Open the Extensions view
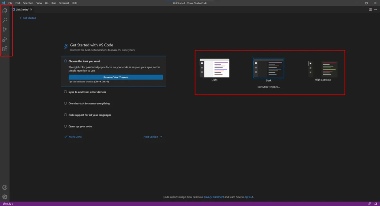 (x=5, y=49)
